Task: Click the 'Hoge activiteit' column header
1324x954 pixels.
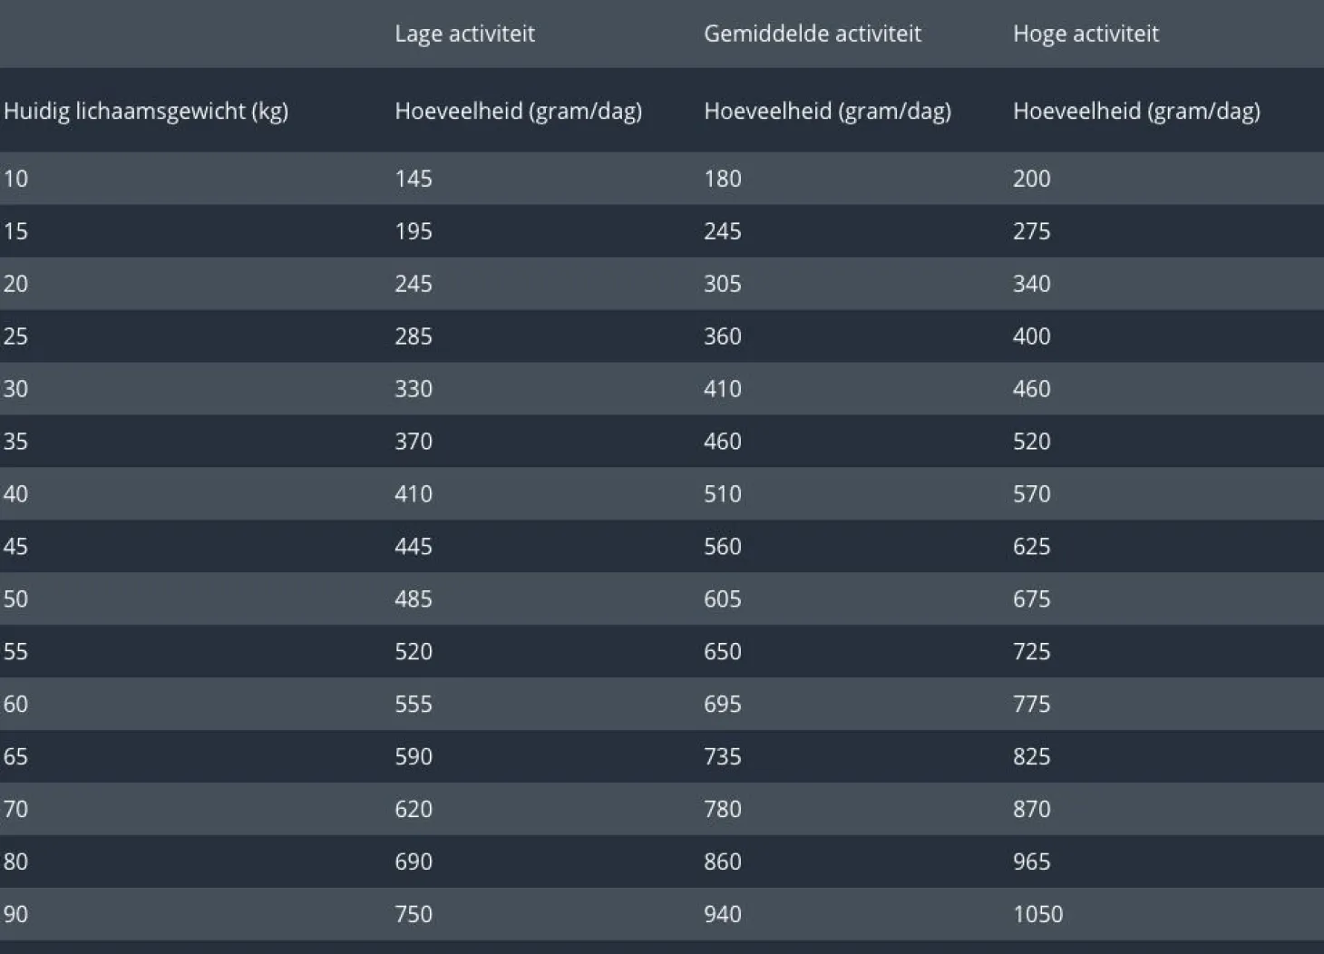Action: (x=1085, y=34)
